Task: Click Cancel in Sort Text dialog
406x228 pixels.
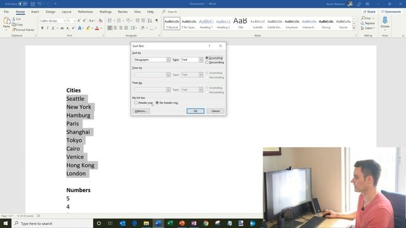Action: point(216,111)
